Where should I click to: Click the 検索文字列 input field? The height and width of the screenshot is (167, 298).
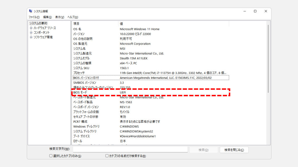(130, 149)
